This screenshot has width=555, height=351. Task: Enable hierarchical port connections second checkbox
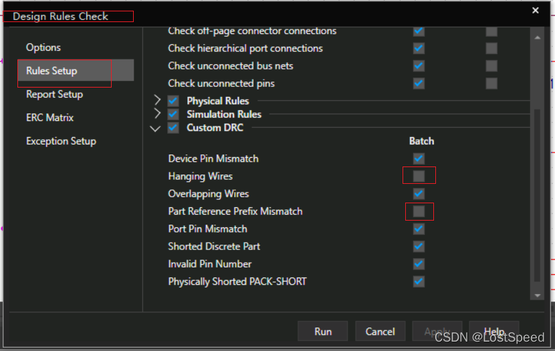pos(491,48)
